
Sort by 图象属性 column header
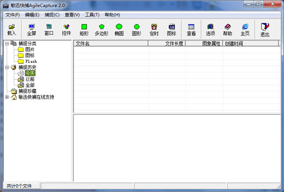tap(204, 43)
